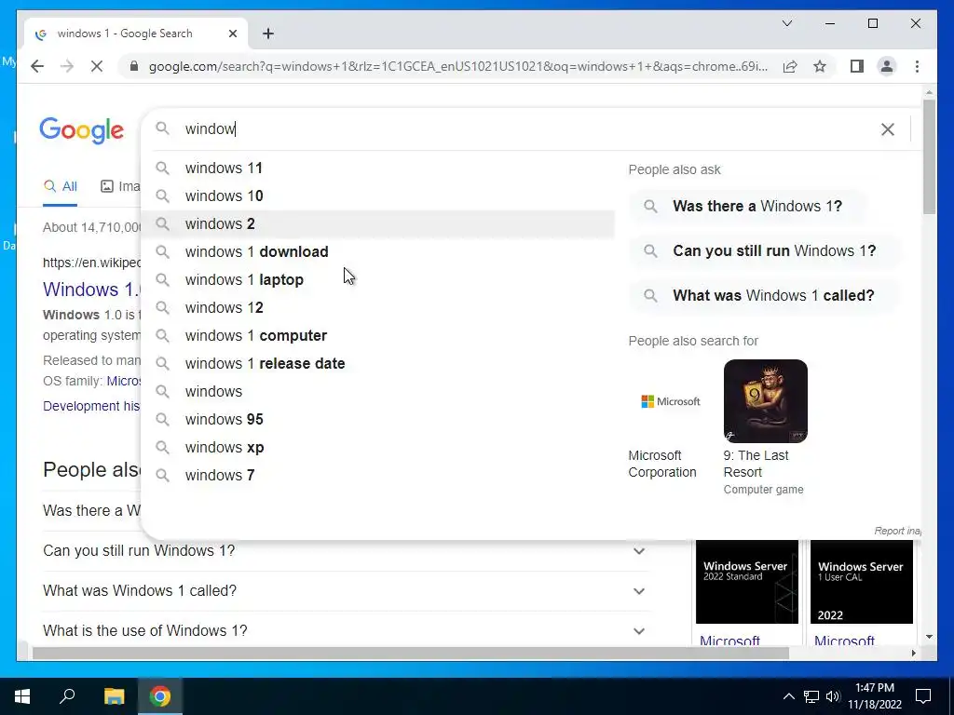Click the forward navigation arrow

67,66
